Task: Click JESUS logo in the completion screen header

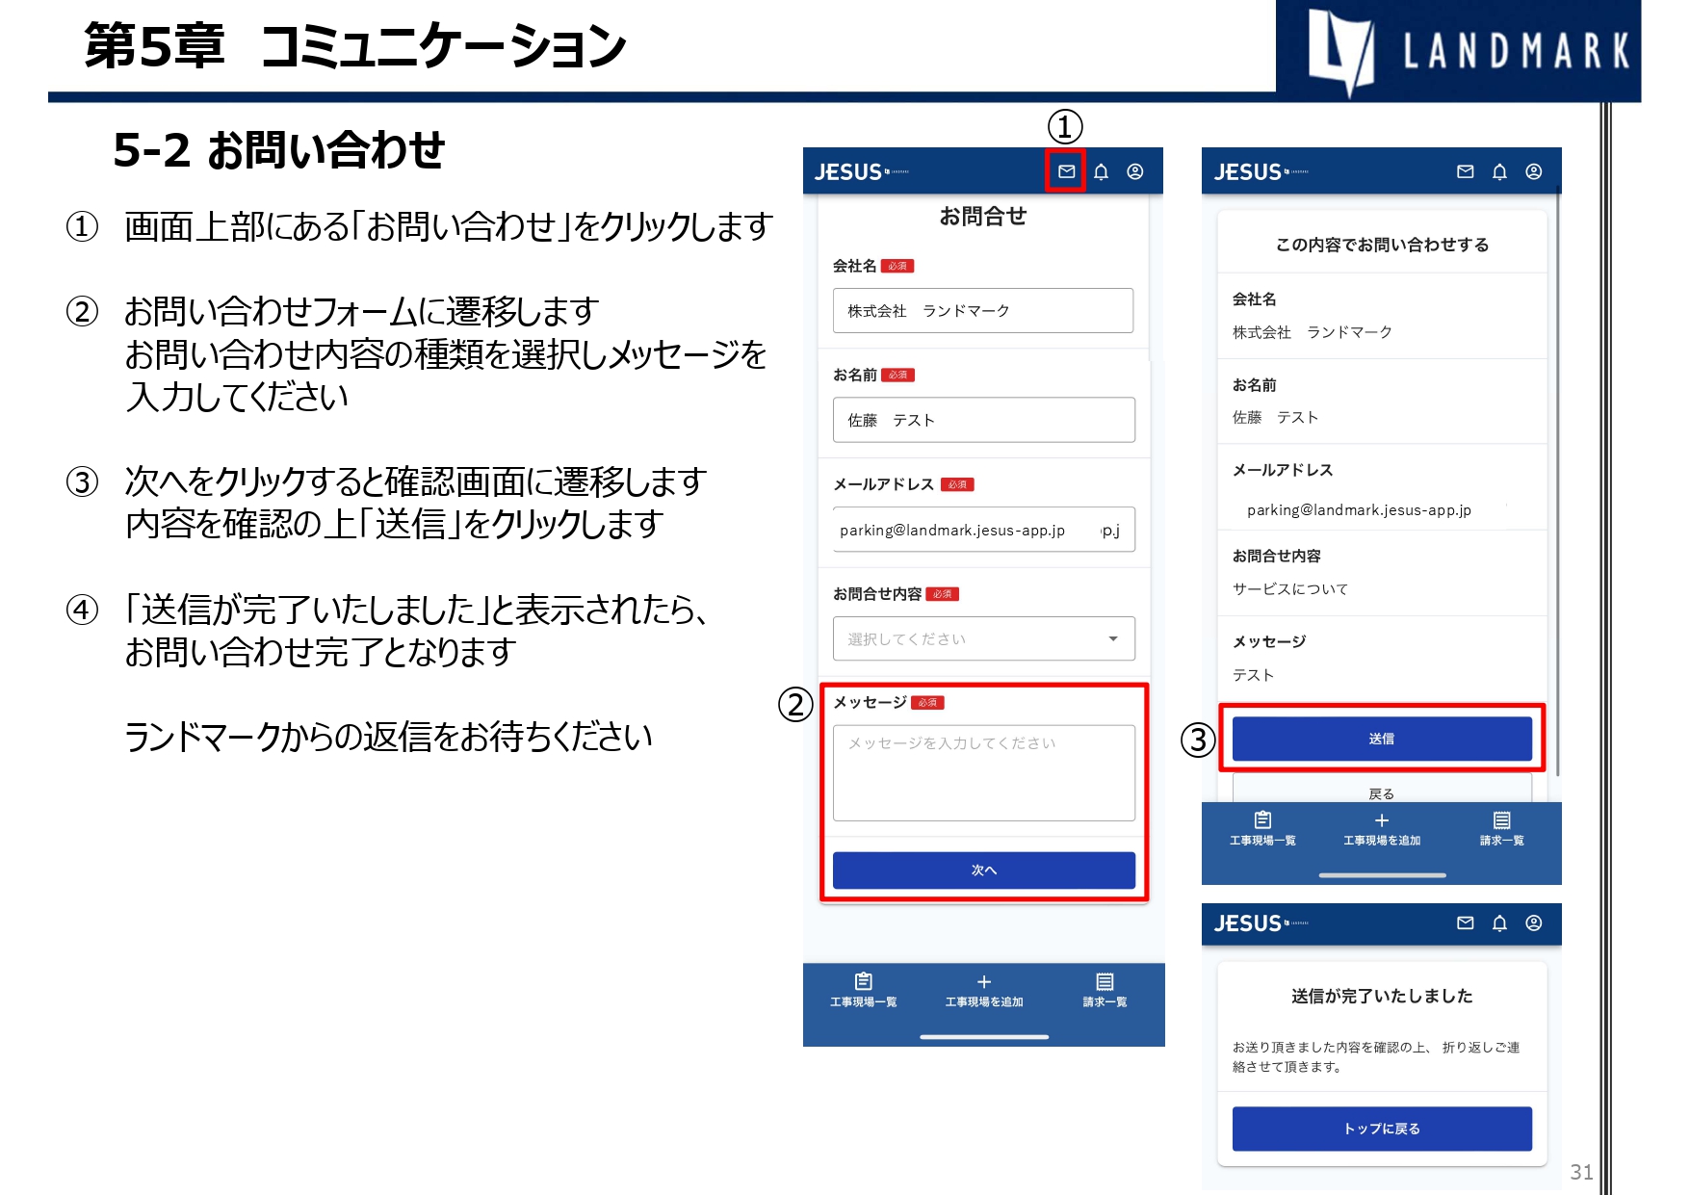Action: 1261,923
